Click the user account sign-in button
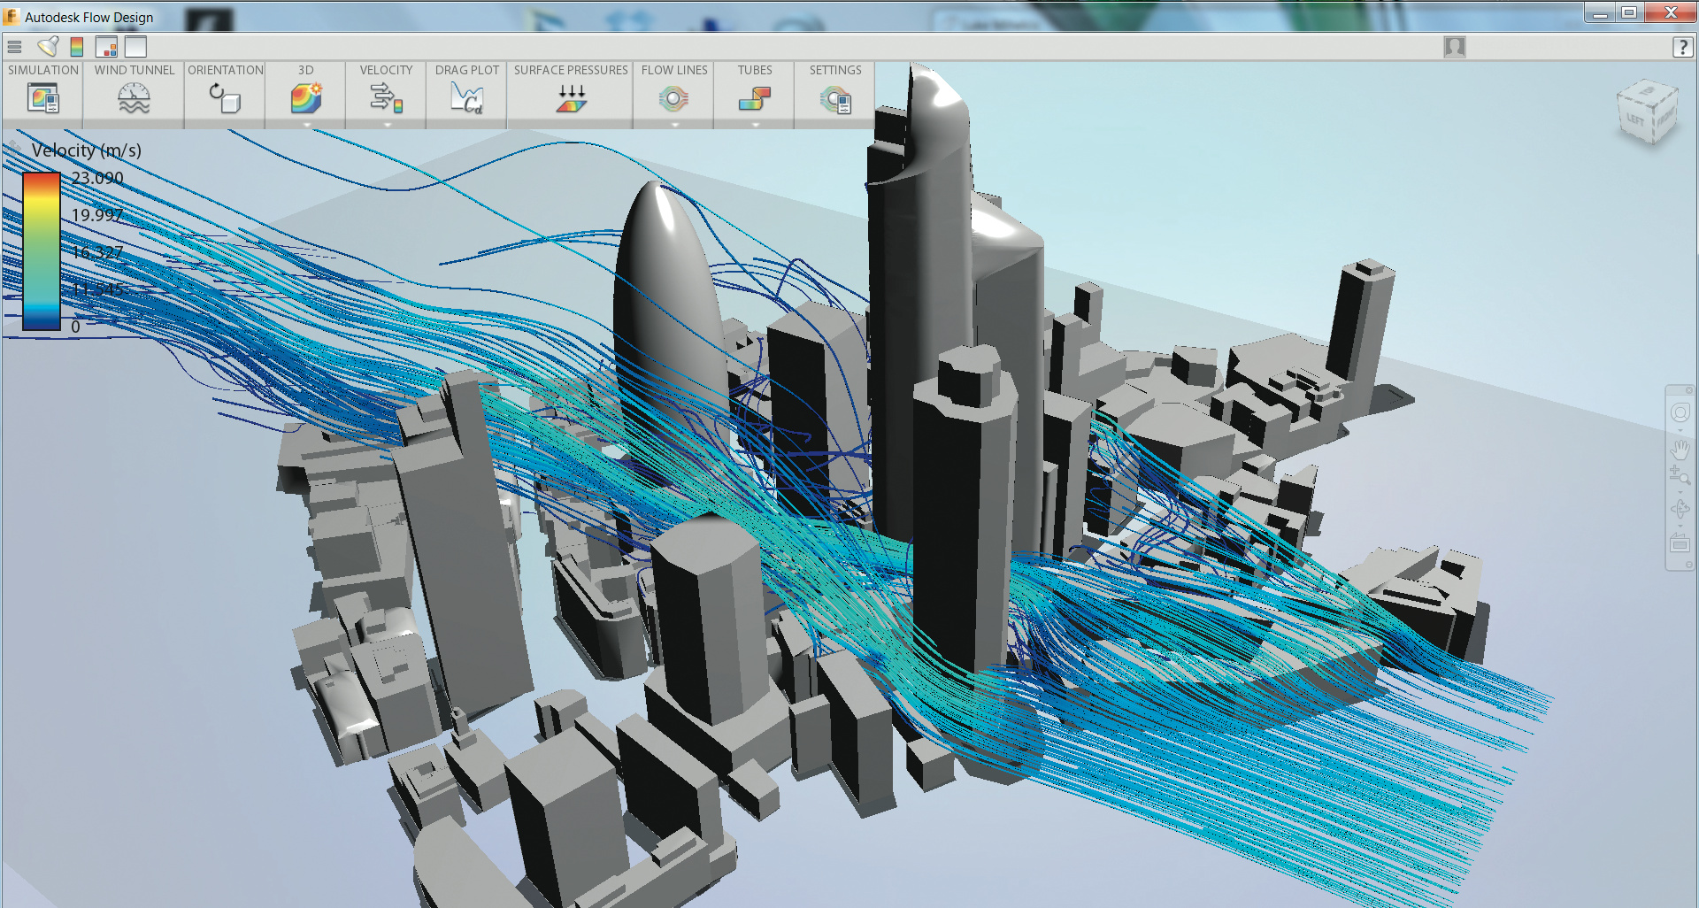 click(1454, 47)
